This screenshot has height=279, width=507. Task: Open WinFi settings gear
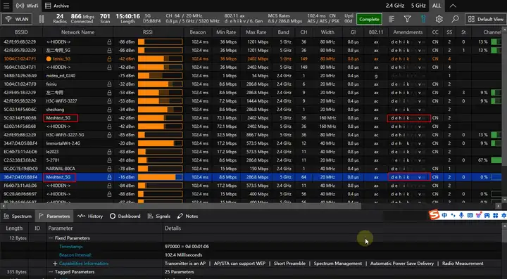[x=439, y=19]
